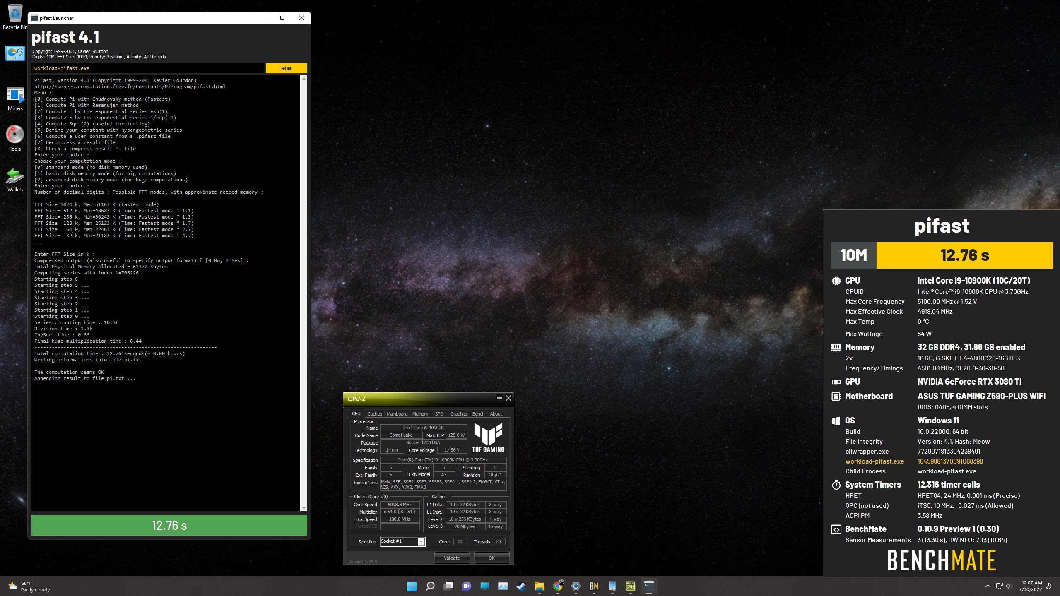Switch to the Graphics tab in CPU-Z
The width and height of the screenshot is (1060, 596).
[x=459, y=414]
